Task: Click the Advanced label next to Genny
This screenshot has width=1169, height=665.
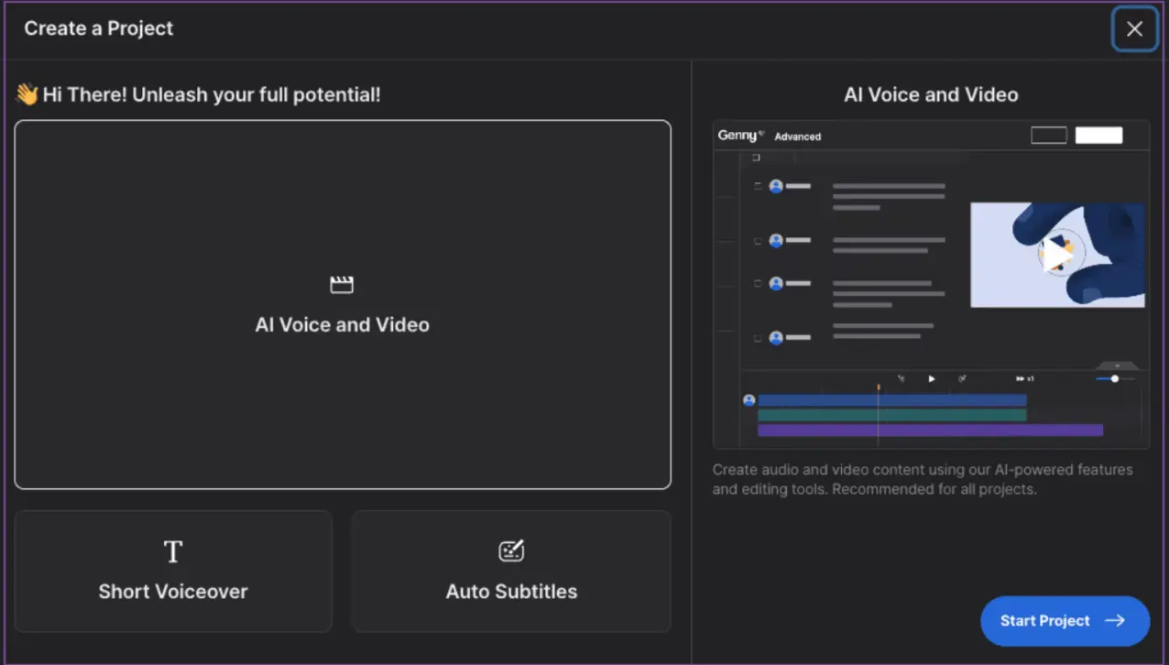Action: (x=798, y=136)
